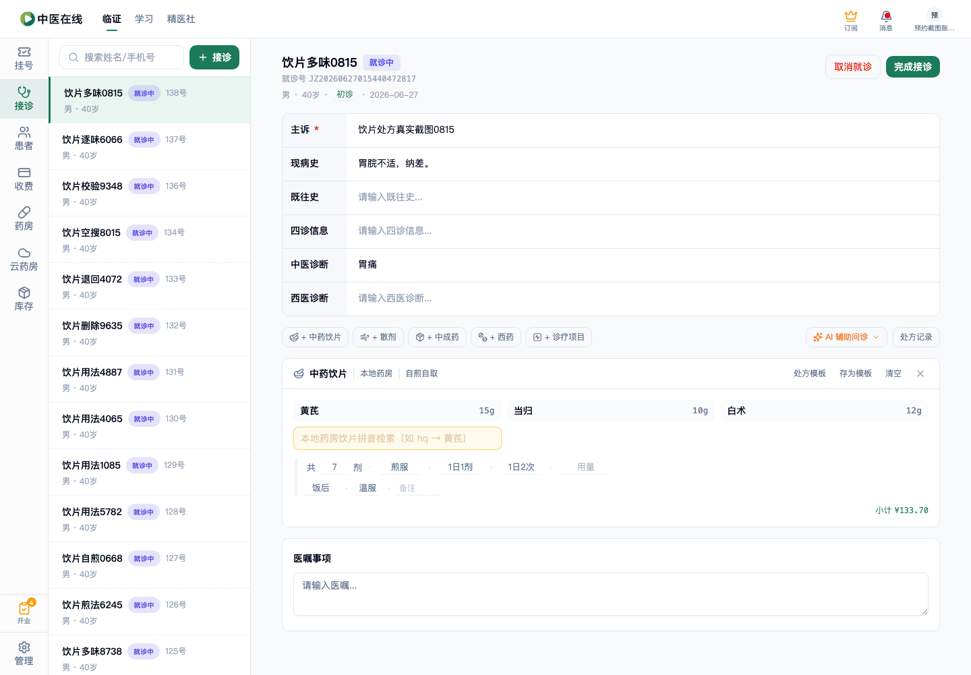This screenshot has width=971, height=675.
Task: Click 取消就诊 button
Action: click(x=853, y=67)
